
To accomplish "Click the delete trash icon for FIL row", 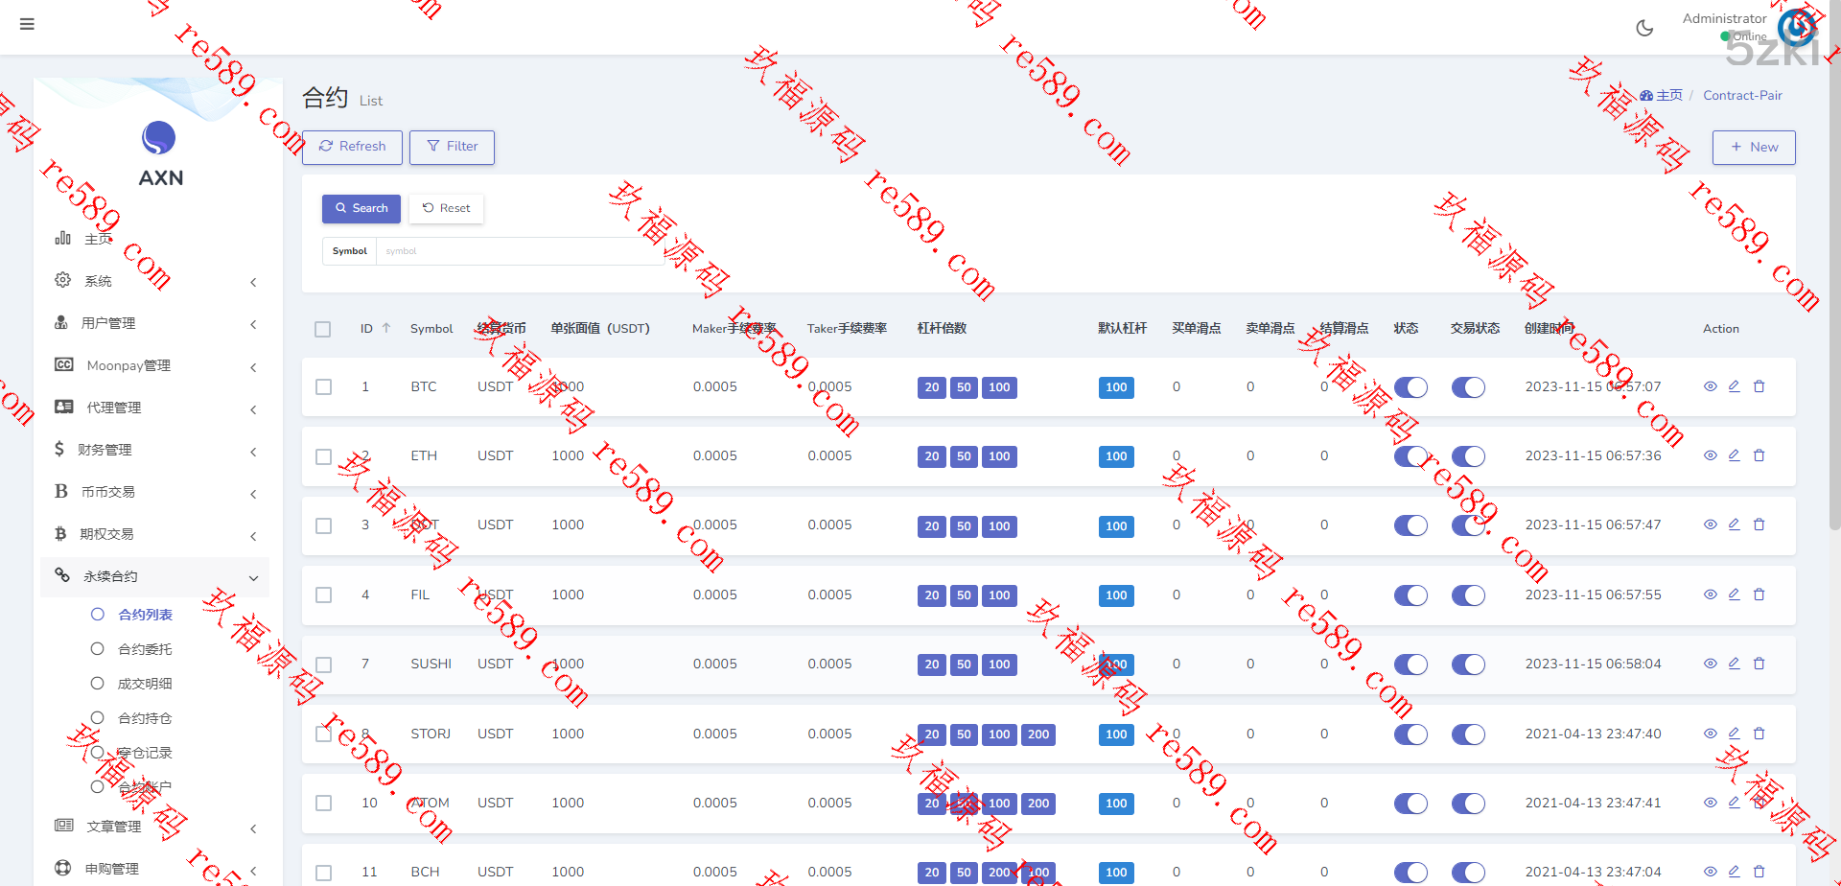I will coord(1759,595).
